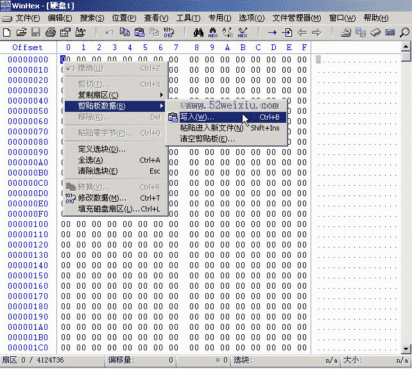The image size is (412, 369).
Task: Choose 写入(W)... from clipboard submenu
Action: point(227,117)
